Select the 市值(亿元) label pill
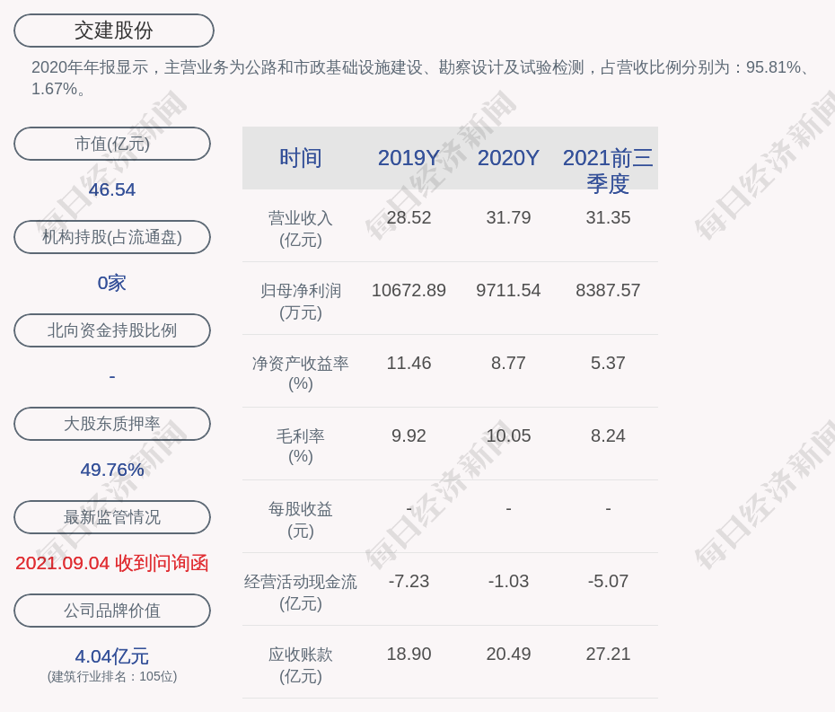This screenshot has height=712, width=835. point(112,144)
